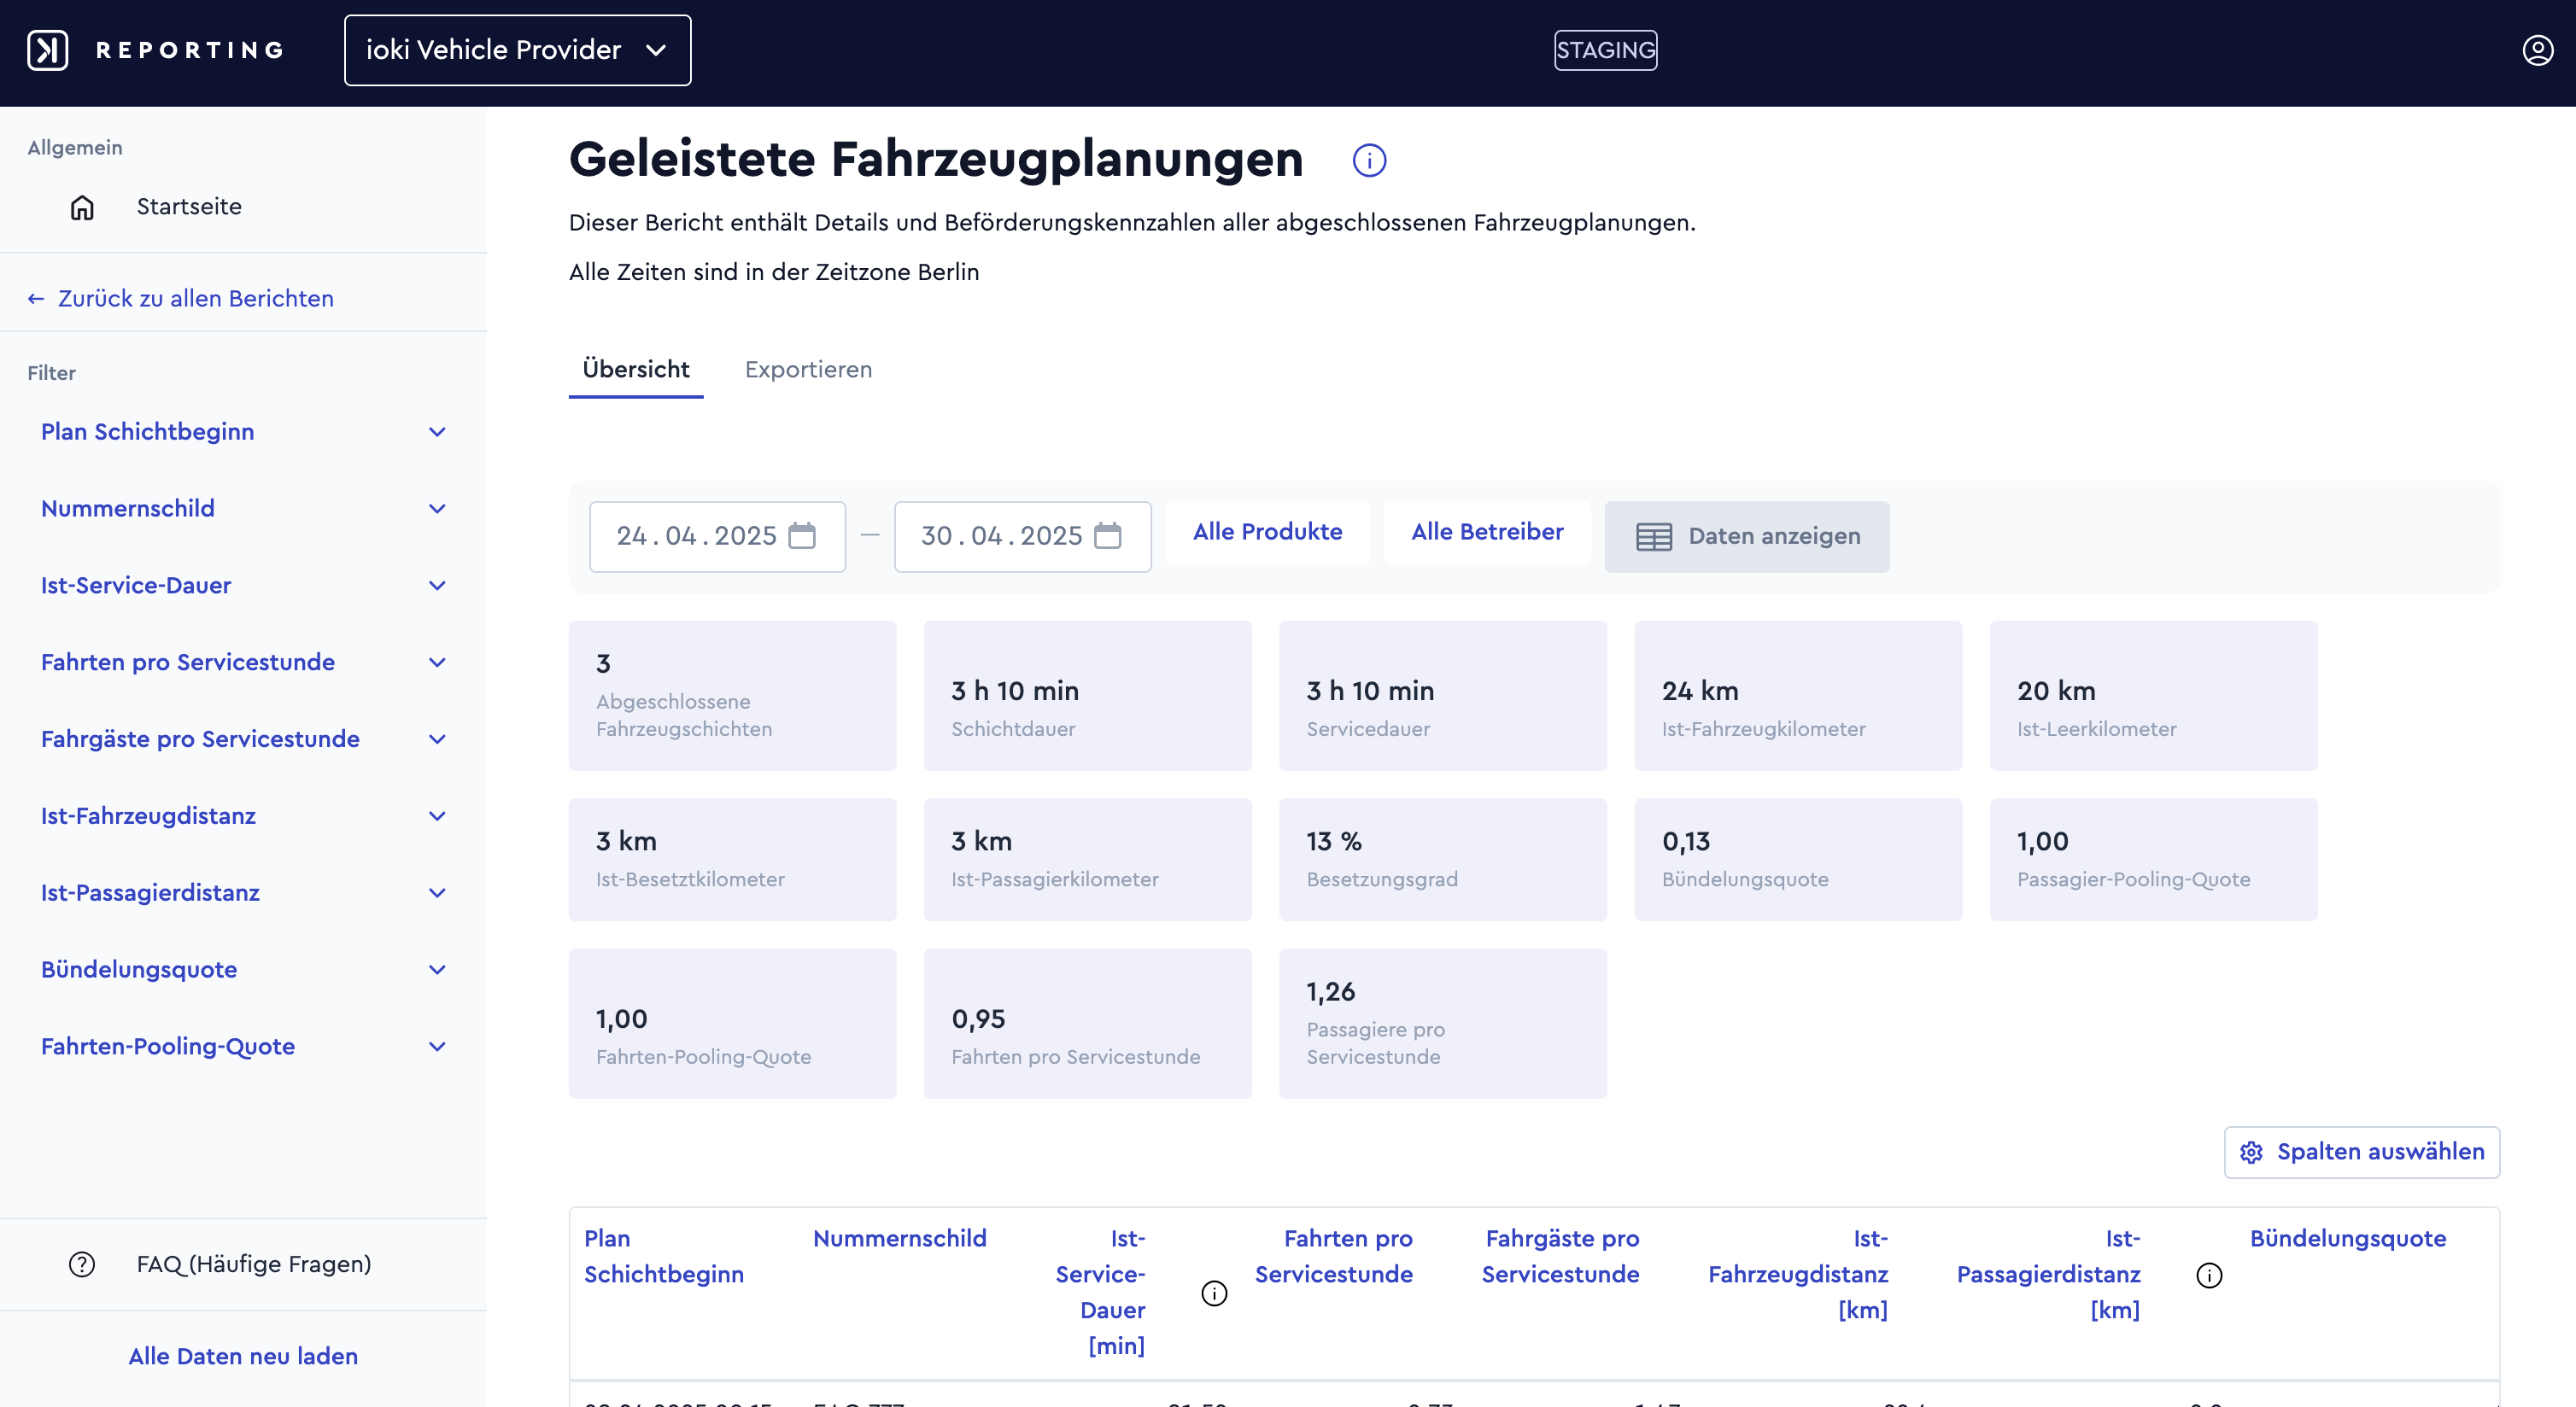Screen dimensions: 2576x1407
Task: Click the info icon for Ist-Service-Dauer column
Action: tap(1214, 1293)
